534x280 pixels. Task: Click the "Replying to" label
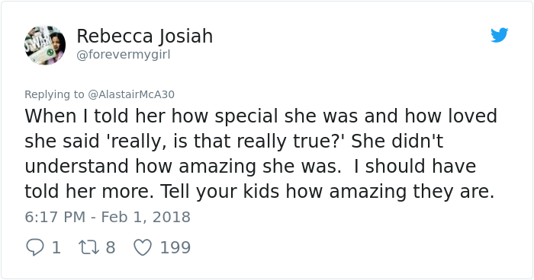[x=54, y=94]
